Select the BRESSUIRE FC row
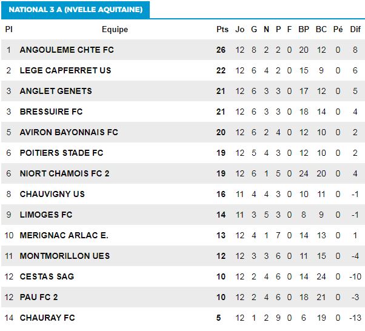The width and height of the screenshot is (365, 331). pos(183,112)
